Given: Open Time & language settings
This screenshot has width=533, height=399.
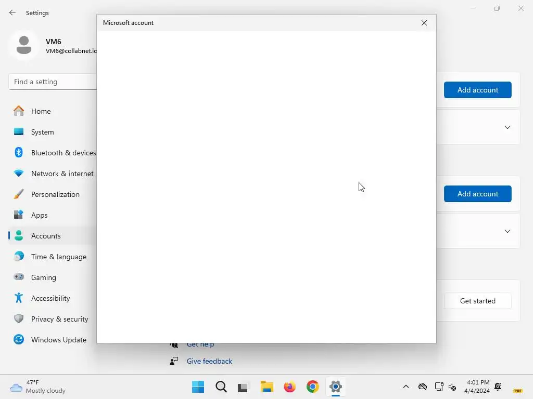Looking at the screenshot, I should pyautogui.click(x=53, y=257).
